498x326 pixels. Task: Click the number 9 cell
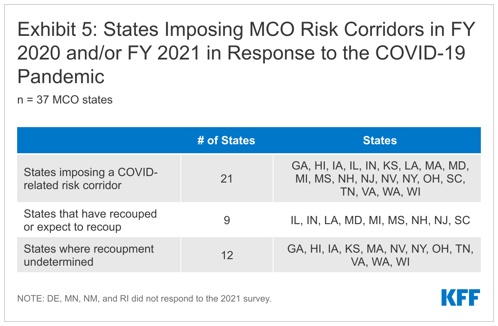coord(227,220)
